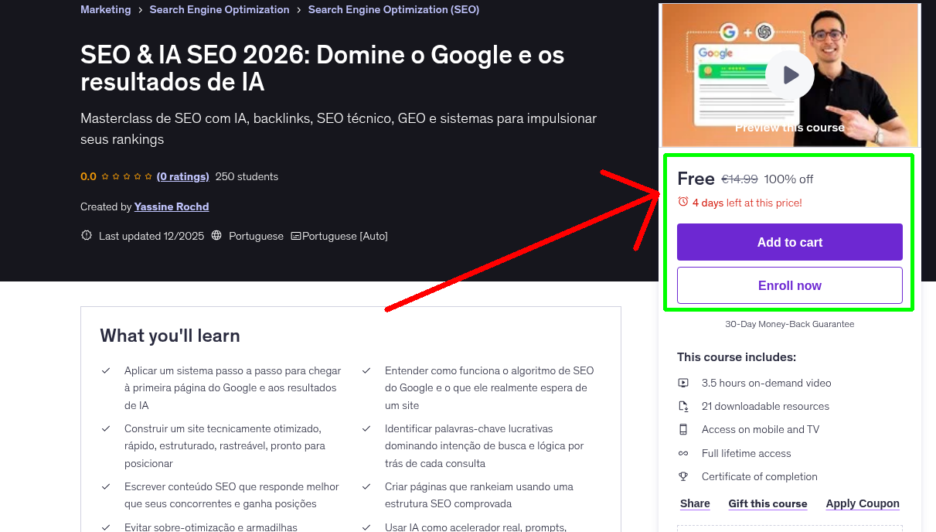Open Gift this course

point(768,503)
